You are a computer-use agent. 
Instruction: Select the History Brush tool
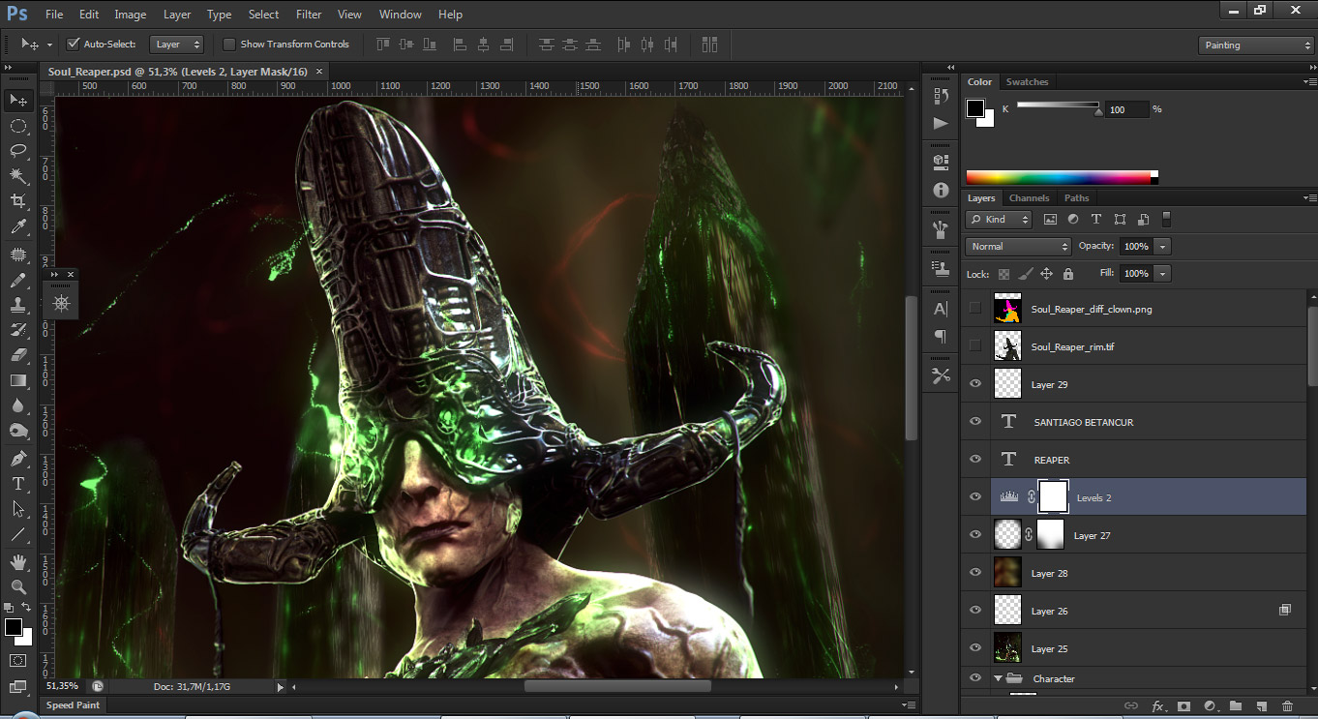(18, 330)
